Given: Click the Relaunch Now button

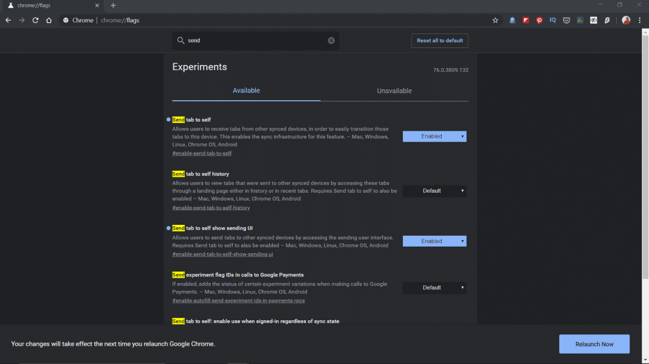Looking at the screenshot, I should [x=594, y=344].
